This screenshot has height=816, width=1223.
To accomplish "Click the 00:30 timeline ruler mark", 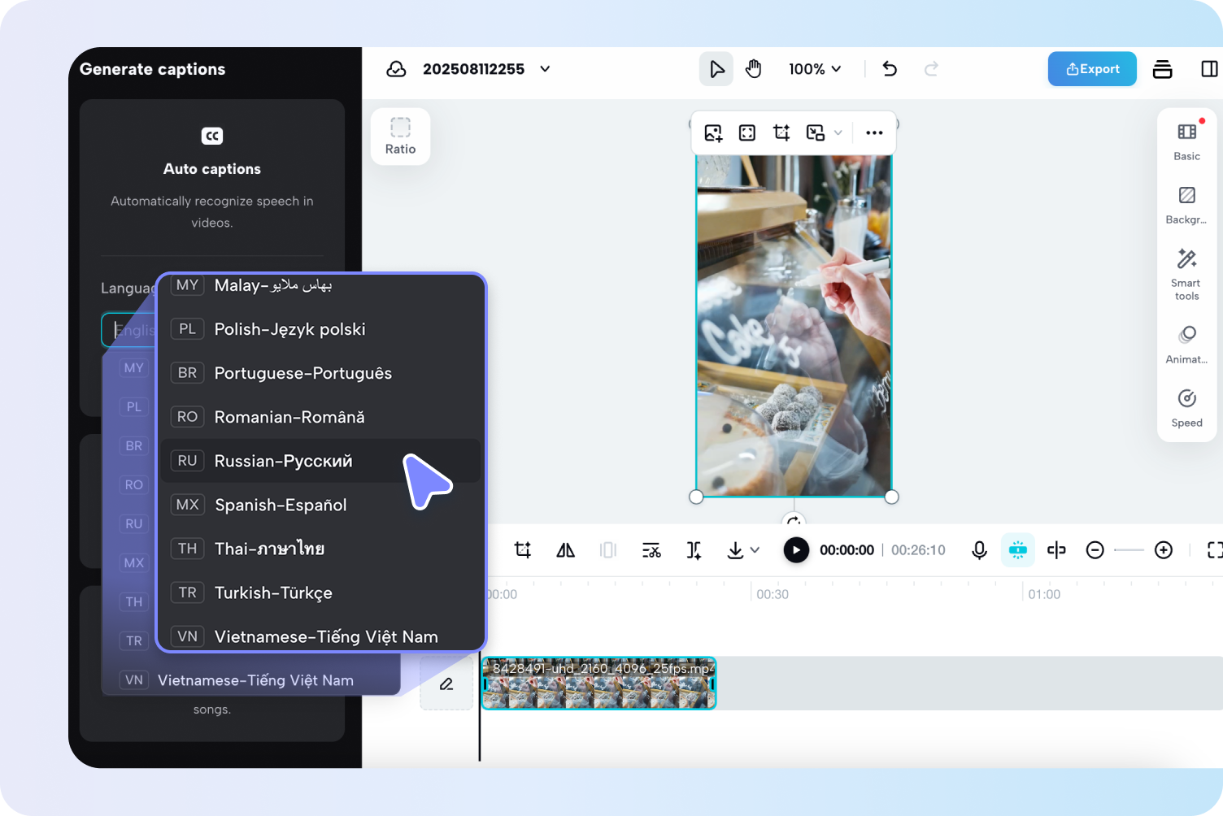I will tap(773, 594).
